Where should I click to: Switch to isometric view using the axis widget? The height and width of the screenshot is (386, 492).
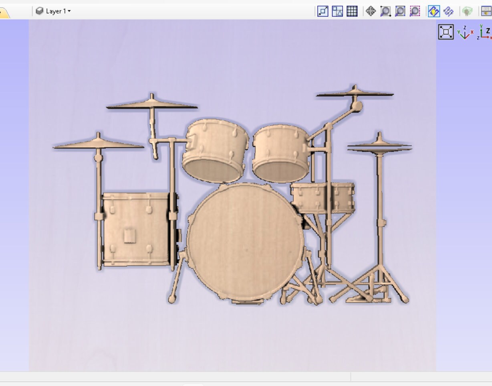(464, 33)
